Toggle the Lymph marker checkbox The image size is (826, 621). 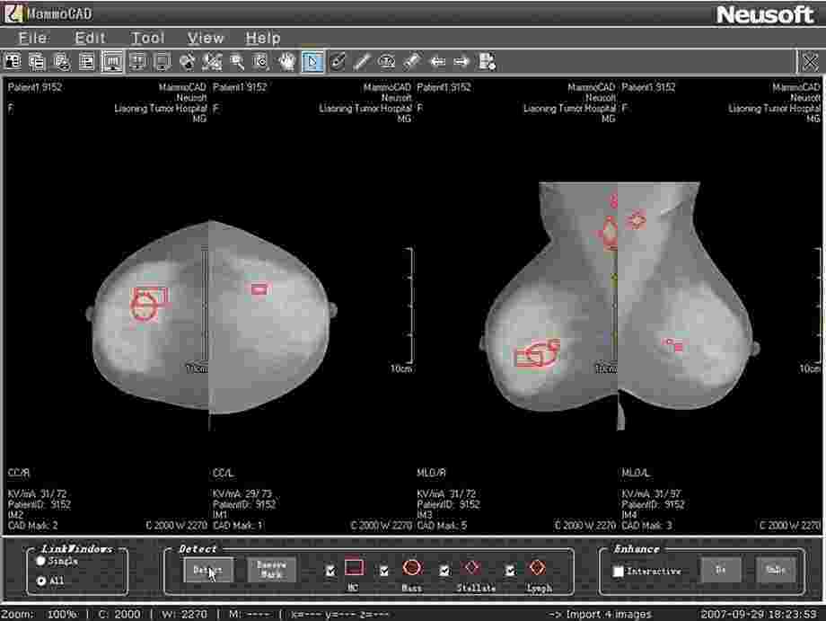(x=510, y=570)
